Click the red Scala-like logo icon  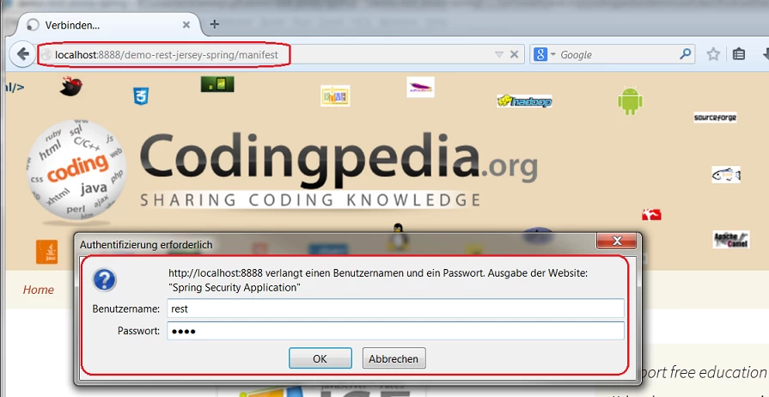pyautogui.click(x=651, y=215)
